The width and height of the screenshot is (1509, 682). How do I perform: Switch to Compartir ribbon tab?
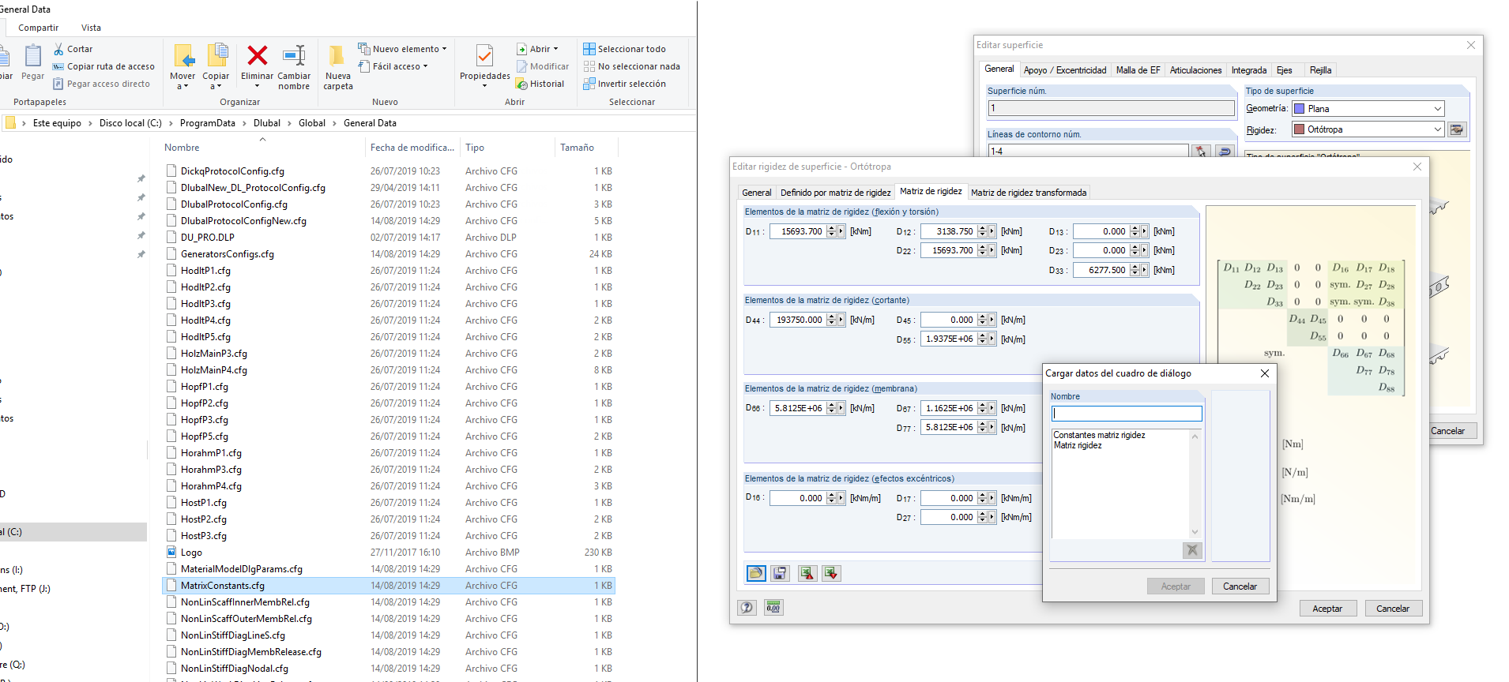tap(38, 28)
